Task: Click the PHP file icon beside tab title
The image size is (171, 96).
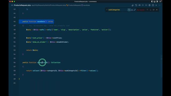Action: (x=12, y=5)
